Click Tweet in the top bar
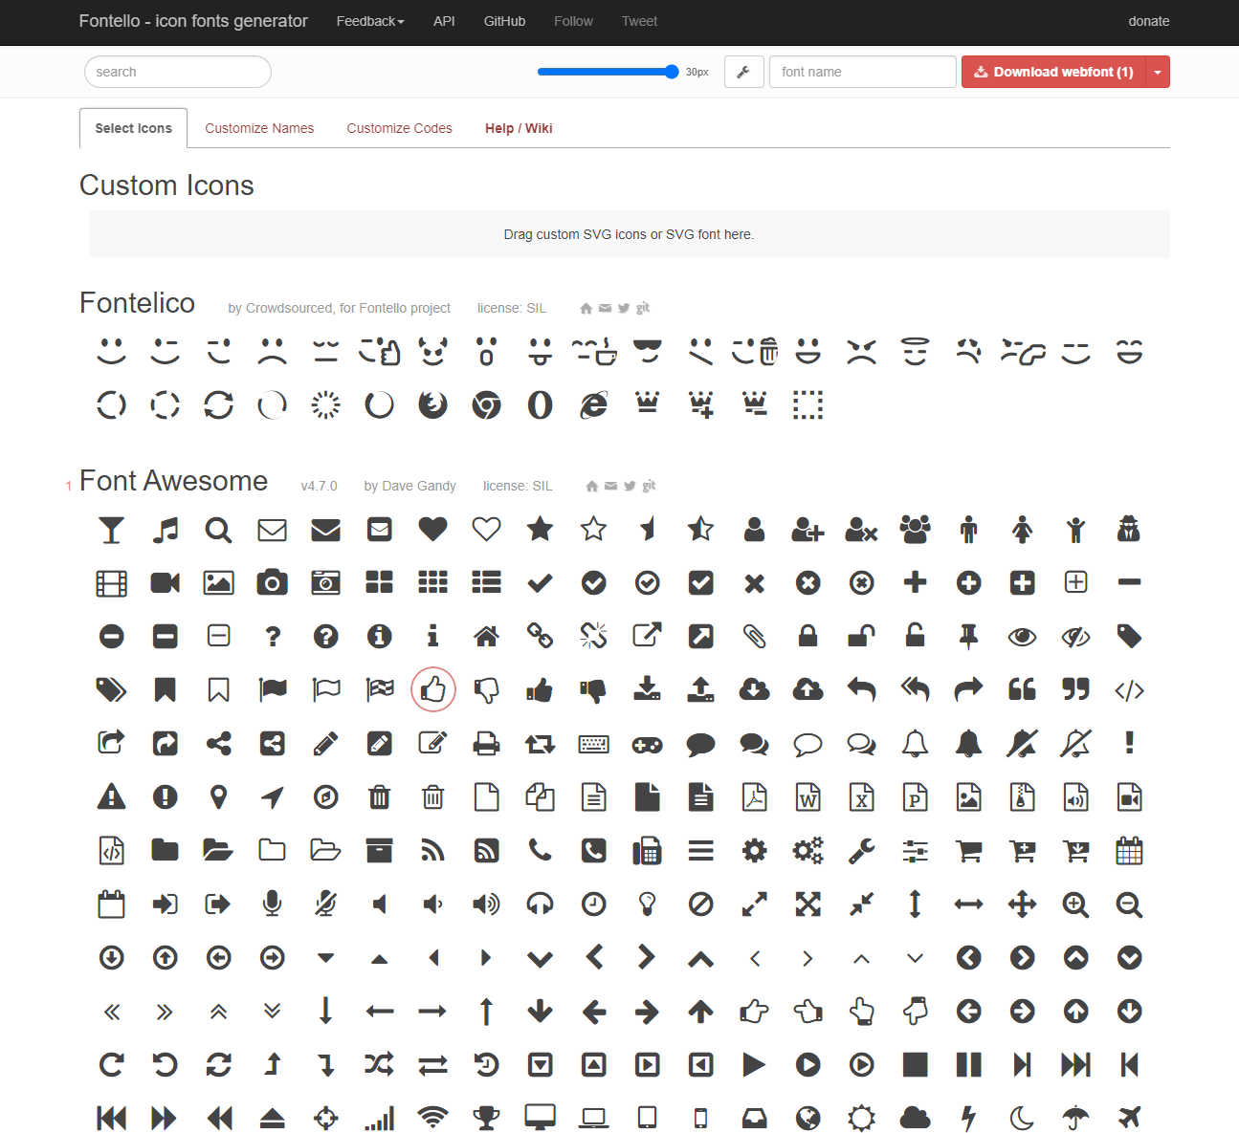Image resolution: width=1239 pixels, height=1133 pixels. click(x=639, y=21)
